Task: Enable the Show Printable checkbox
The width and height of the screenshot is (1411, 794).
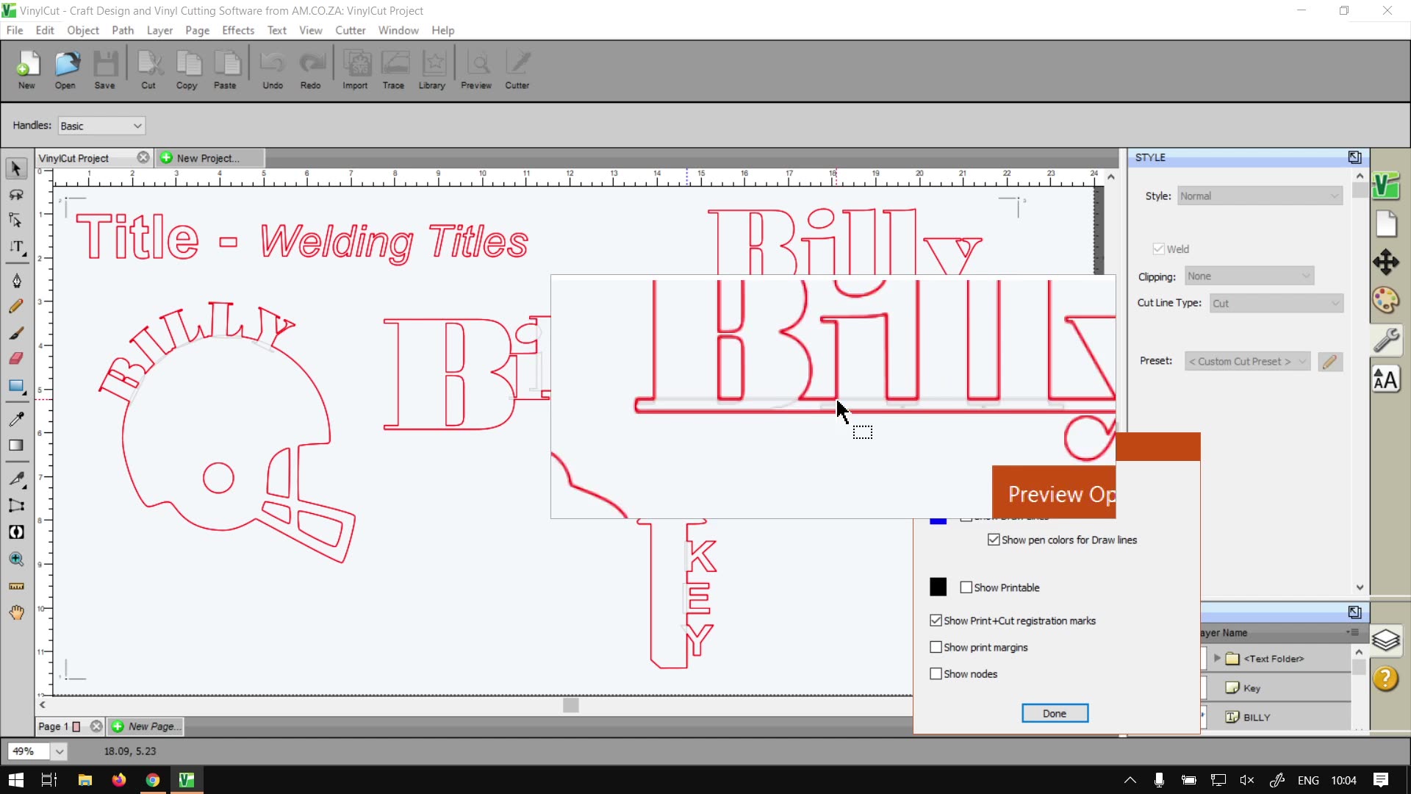Action: (966, 587)
